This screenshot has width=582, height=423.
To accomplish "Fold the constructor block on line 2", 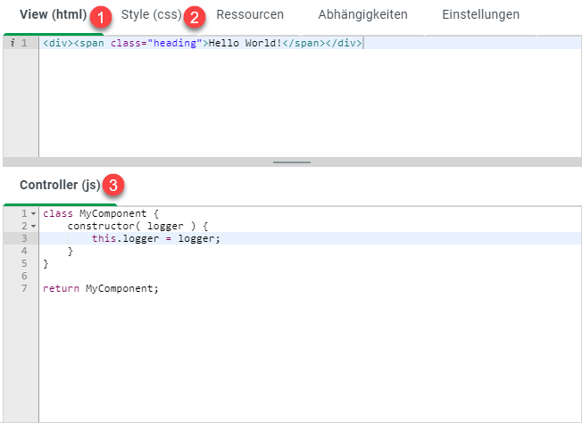I will click(x=33, y=227).
